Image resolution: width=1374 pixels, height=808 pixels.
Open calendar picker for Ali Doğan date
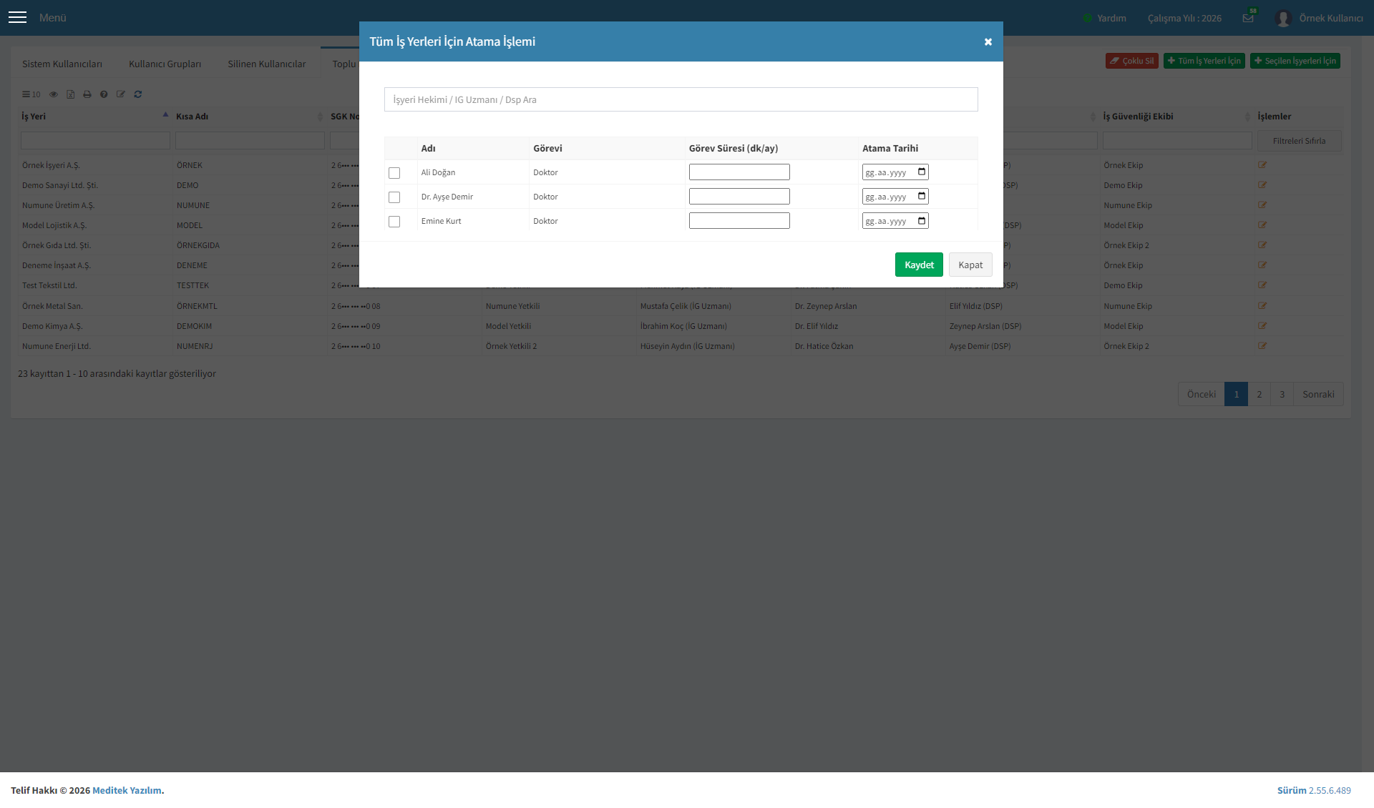click(922, 172)
